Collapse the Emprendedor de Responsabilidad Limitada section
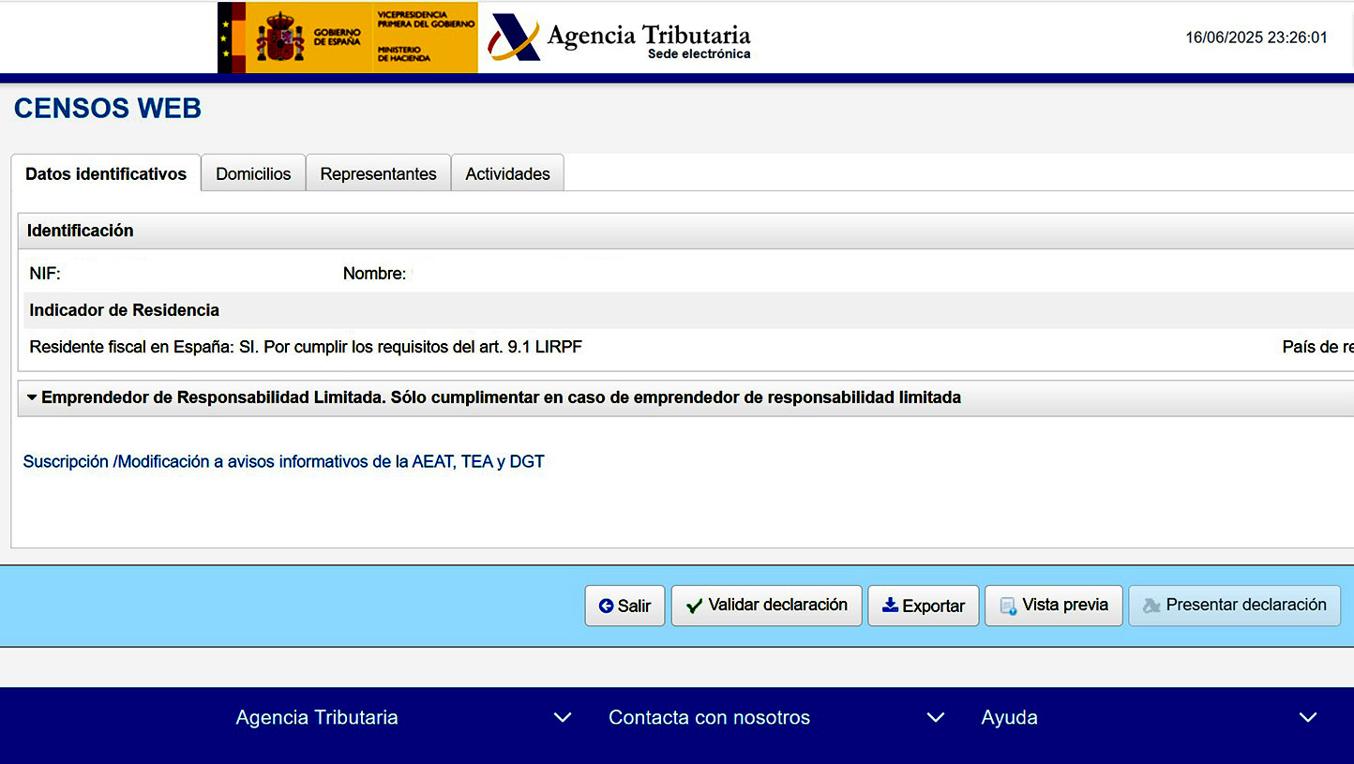Viewport: 1354px width, 764px height. click(33, 397)
